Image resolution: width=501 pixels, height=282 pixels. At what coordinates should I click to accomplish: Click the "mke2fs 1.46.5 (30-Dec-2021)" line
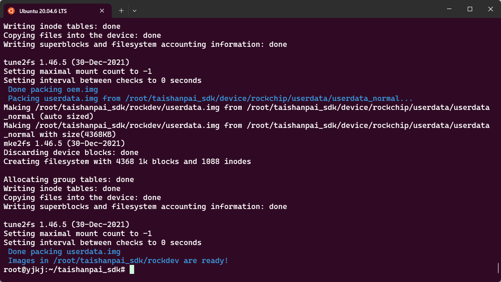[x=64, y=144]
